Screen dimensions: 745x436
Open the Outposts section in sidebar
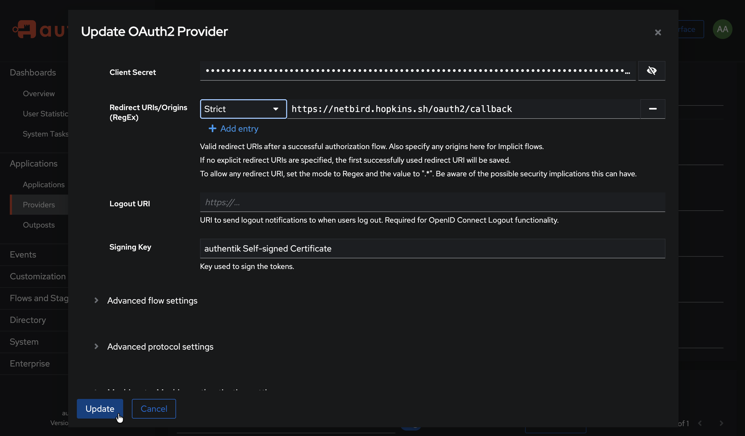pyautogui.click(x=39, y=225)
